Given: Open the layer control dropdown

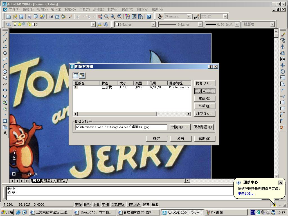Looking at the screenshot, I should (x=93, y=24).
